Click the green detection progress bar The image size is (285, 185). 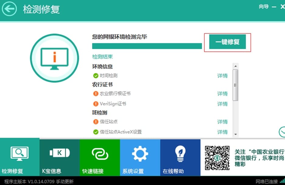pos(147,46)
